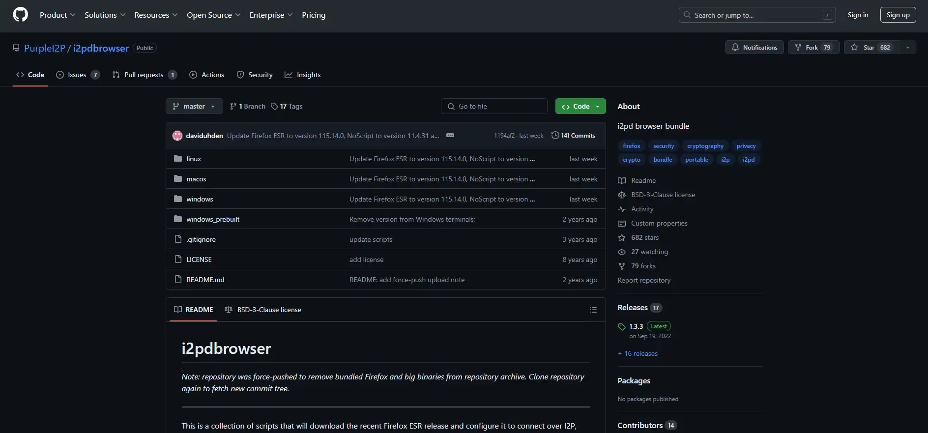Open the i2pdbrowser repository link
Image resolution: width=928 pixels, height=433 pixels.
click(x=101, y=48)
